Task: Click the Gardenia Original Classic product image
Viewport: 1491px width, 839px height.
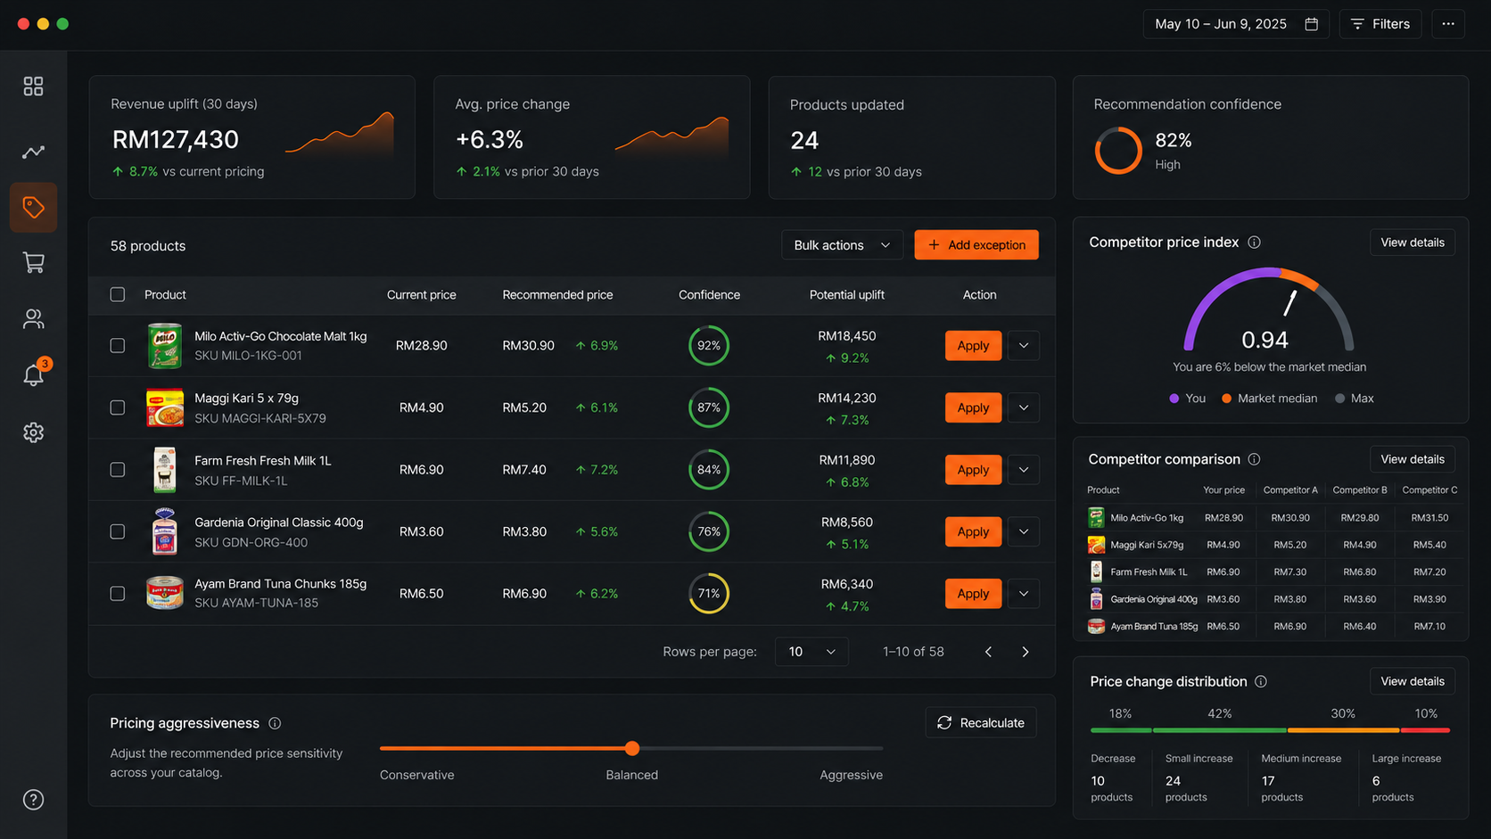Action: coord(165,531)
